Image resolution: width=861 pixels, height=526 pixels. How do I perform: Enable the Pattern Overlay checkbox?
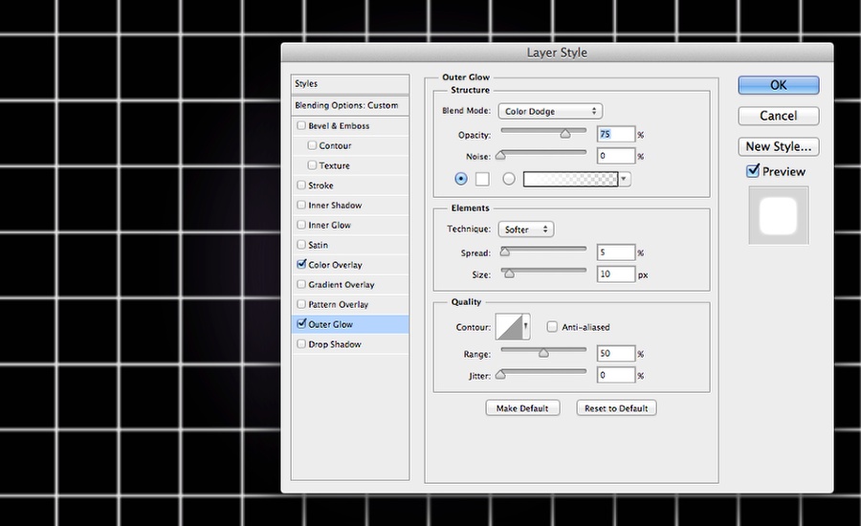(301, 303)
